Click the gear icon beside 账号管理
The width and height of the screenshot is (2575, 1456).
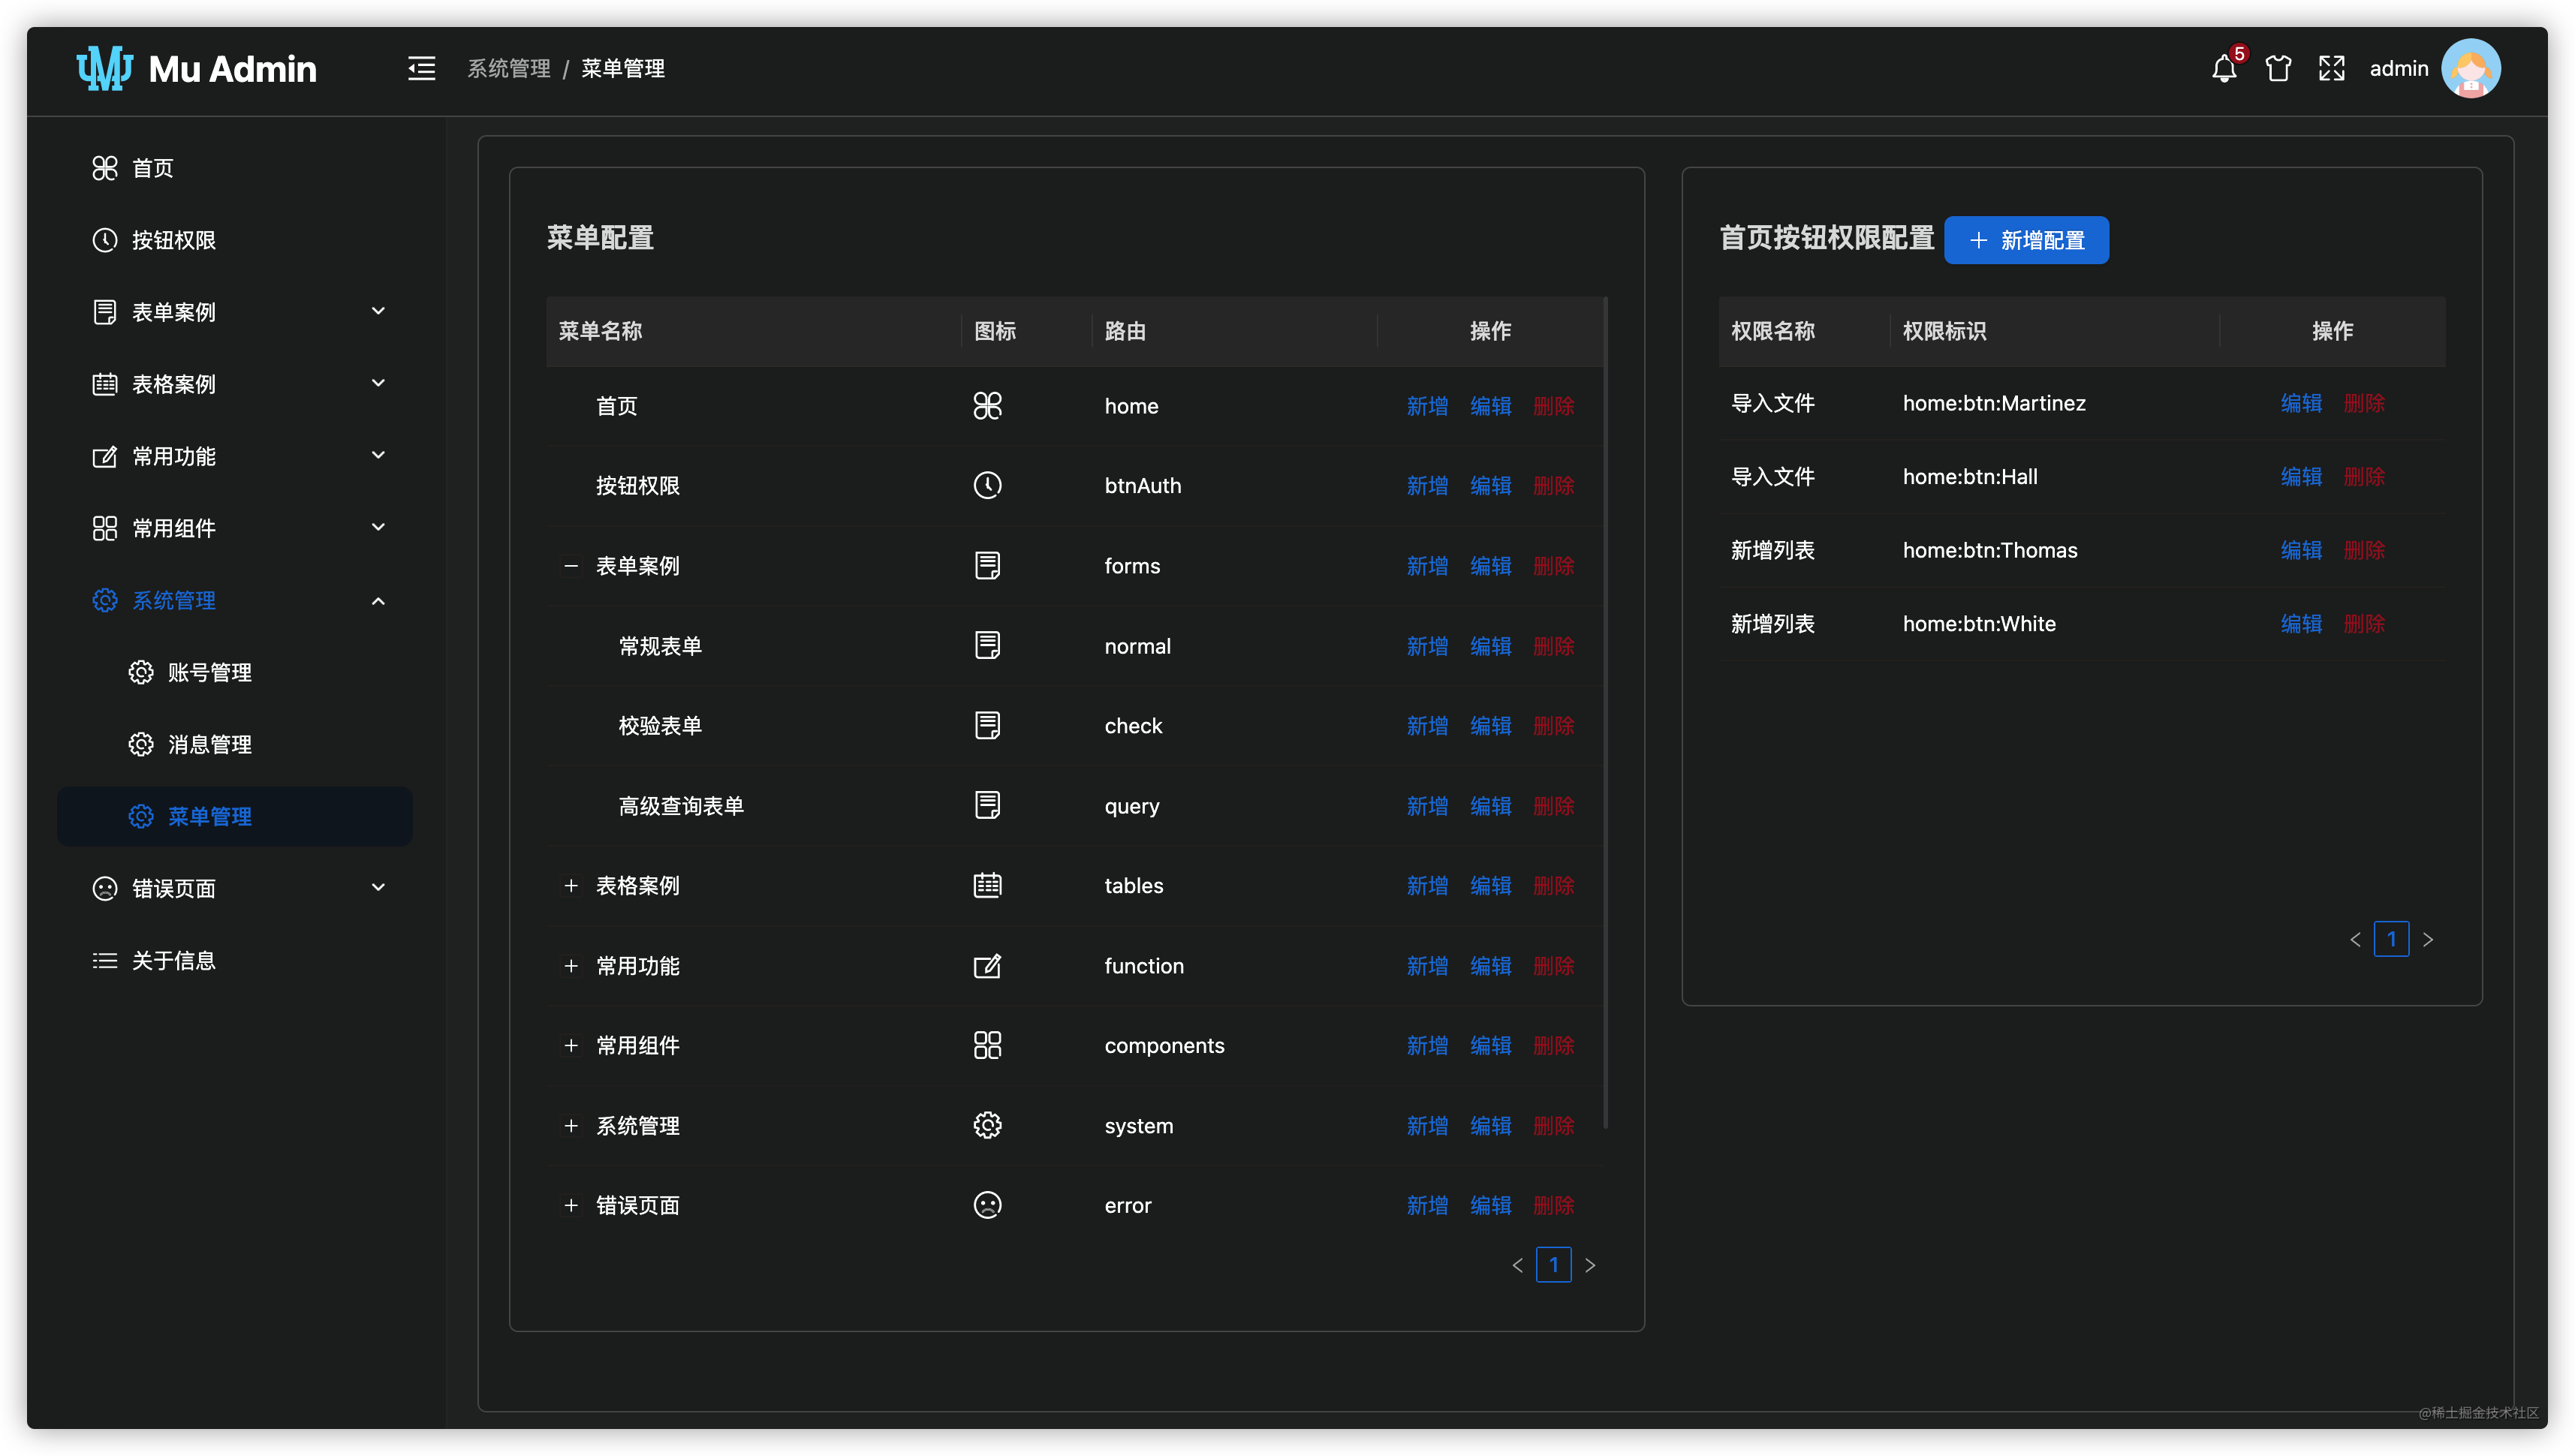click(141, 672)
